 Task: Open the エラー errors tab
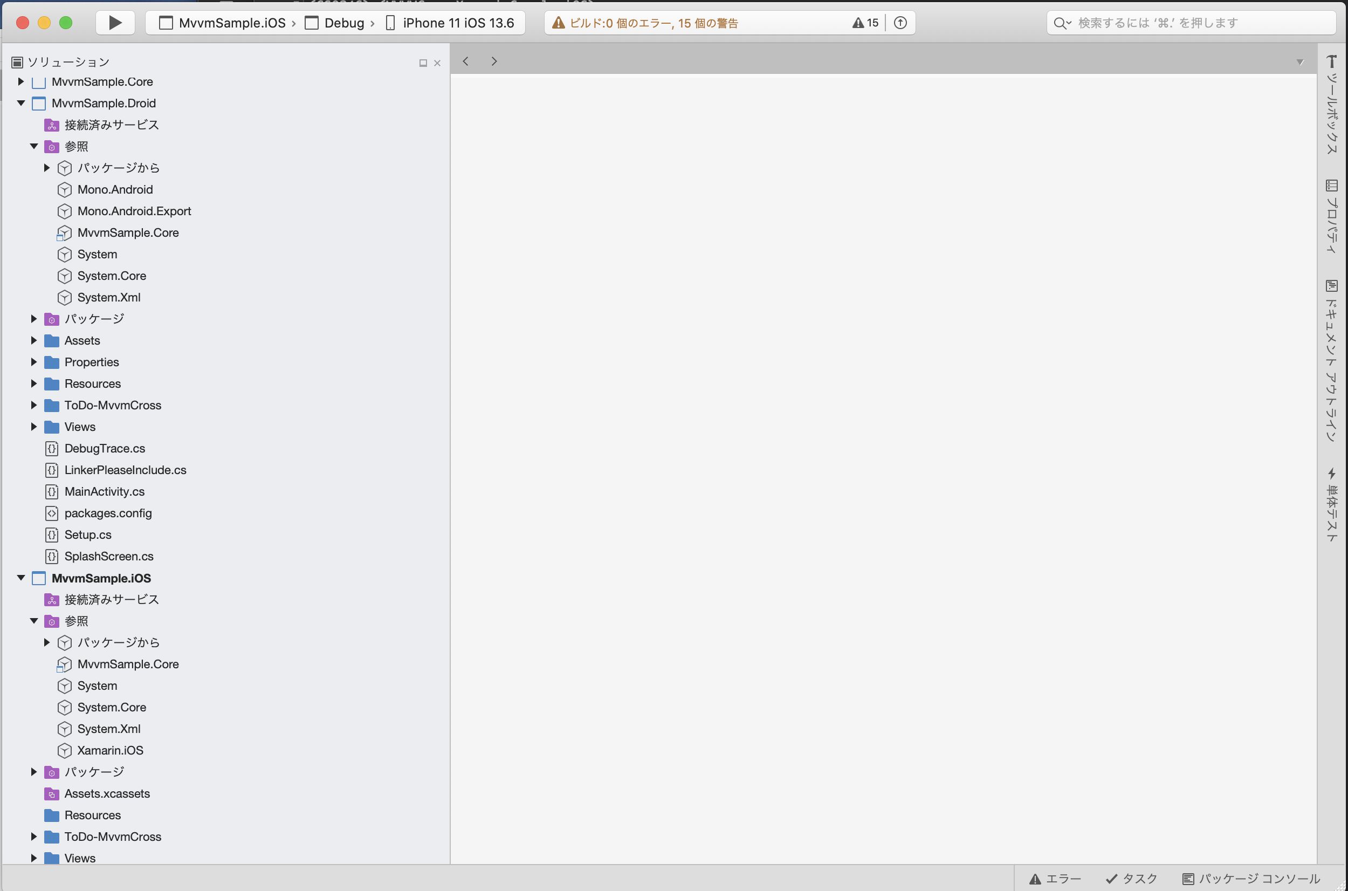(1055, 879)
